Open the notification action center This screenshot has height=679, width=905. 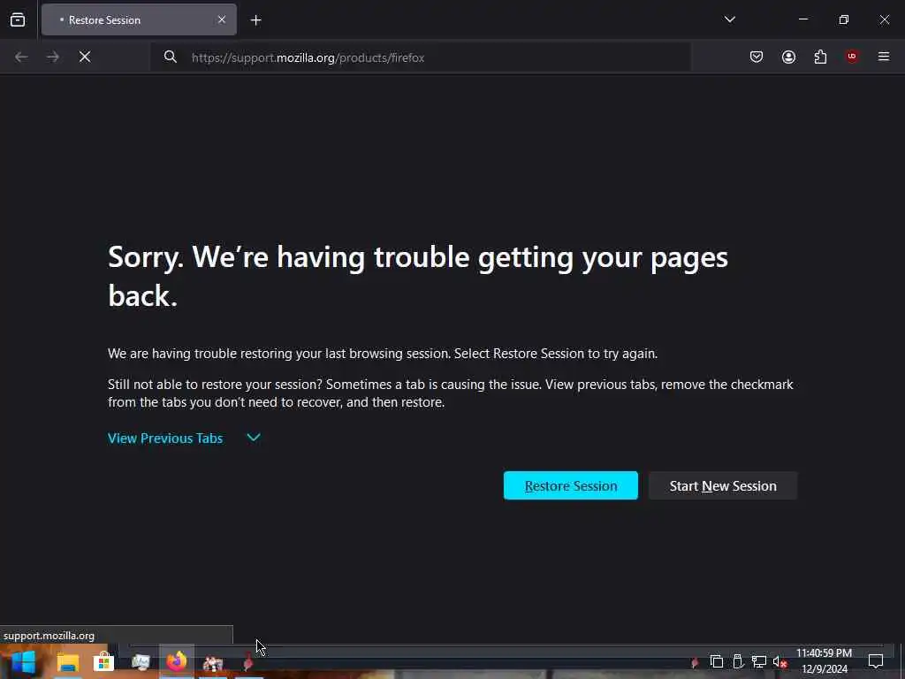tap(876, 661)
